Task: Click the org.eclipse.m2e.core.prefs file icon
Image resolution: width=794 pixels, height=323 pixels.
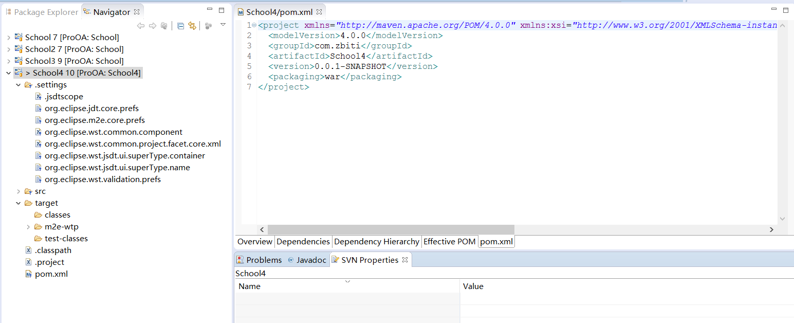Action: pyautogui.click(x=38, y=120)
